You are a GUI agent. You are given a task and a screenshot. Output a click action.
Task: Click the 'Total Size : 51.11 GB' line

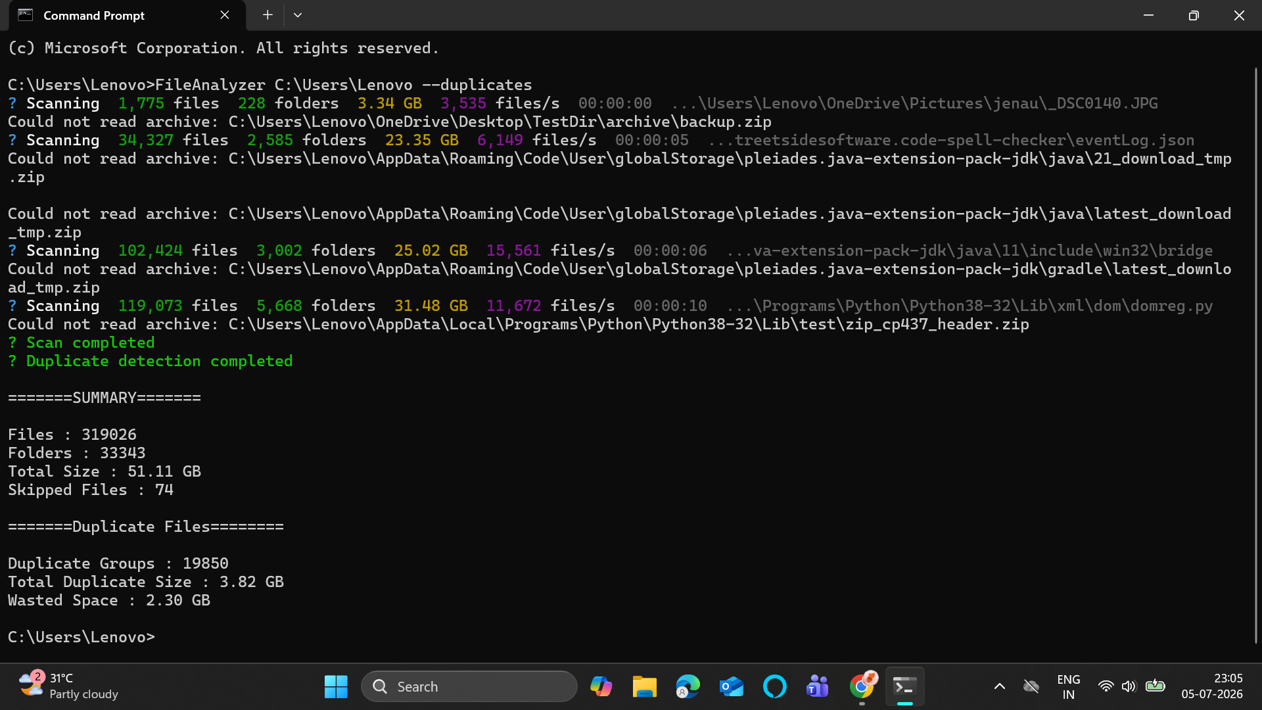coord(105,471)
